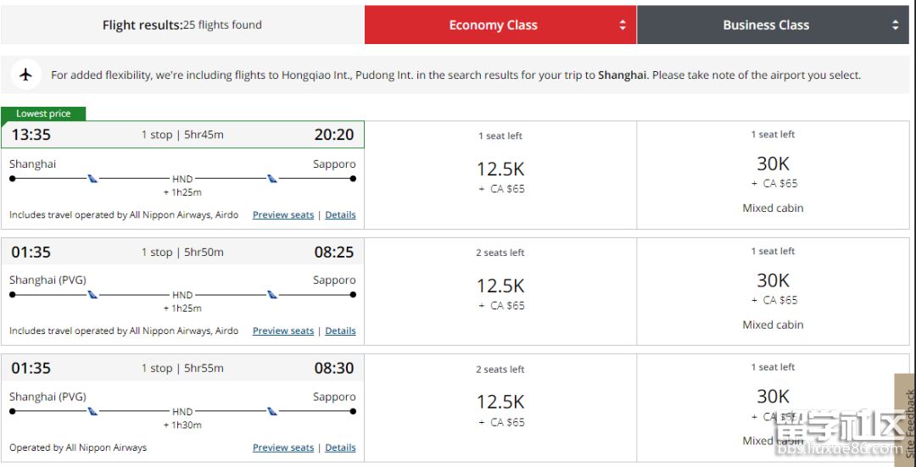The image size is (916, 467).
Task: Click first airline icon on 08:30 arrival flight
Action: (92, 412)
